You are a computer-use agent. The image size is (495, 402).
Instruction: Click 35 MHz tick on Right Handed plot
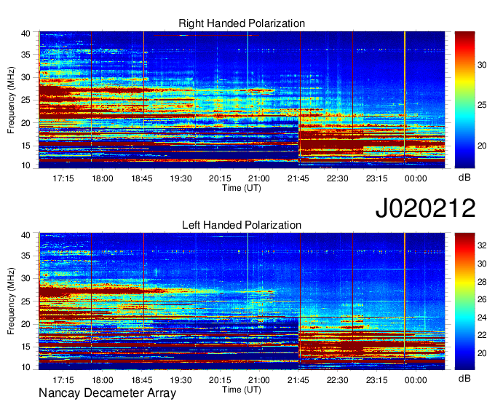click(25, 55)
